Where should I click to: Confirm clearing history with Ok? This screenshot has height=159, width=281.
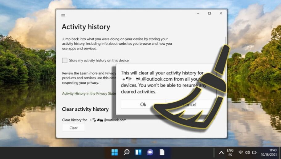143,104
